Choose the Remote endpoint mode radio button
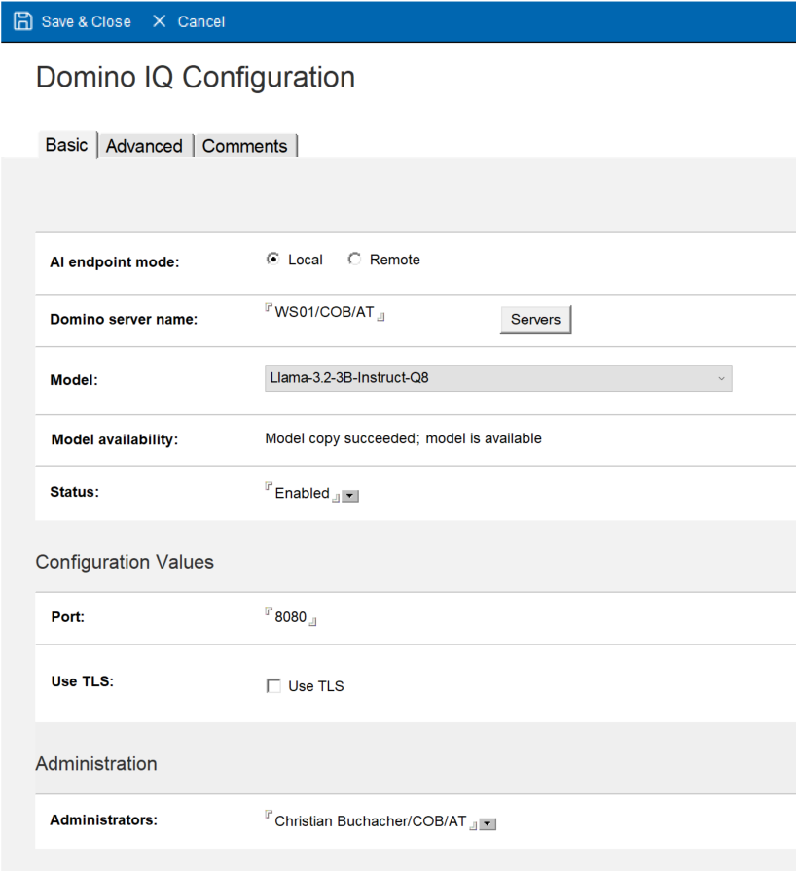This screenshot has height=871, width=796. tap(355, 260)
